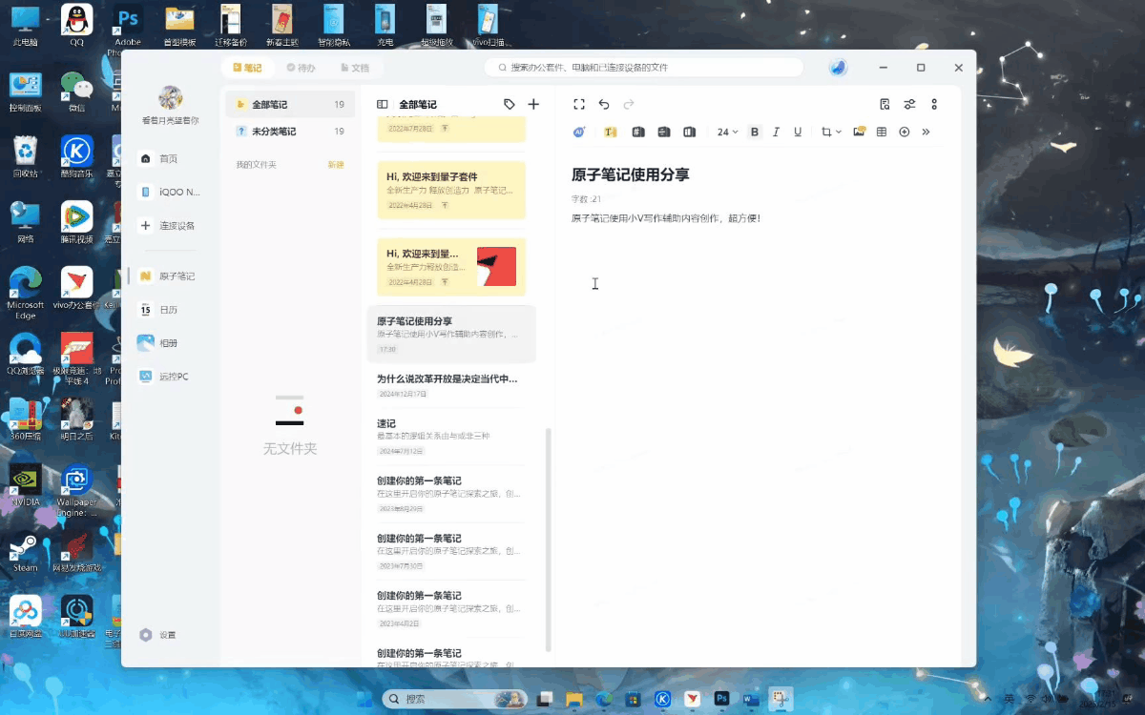Open the iQOO N... device entry
The image size is (1145, 715).
[x=171, y=192]
